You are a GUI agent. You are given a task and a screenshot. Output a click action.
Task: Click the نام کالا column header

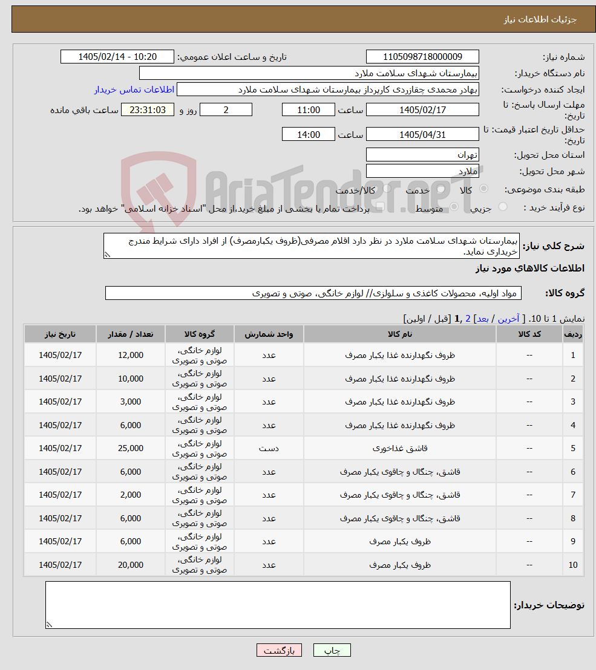pyautogui.click(x=400, y=334)
